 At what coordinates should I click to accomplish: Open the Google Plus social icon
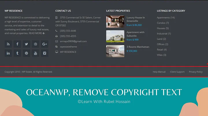pyautogui.click(x=44, y=44)
